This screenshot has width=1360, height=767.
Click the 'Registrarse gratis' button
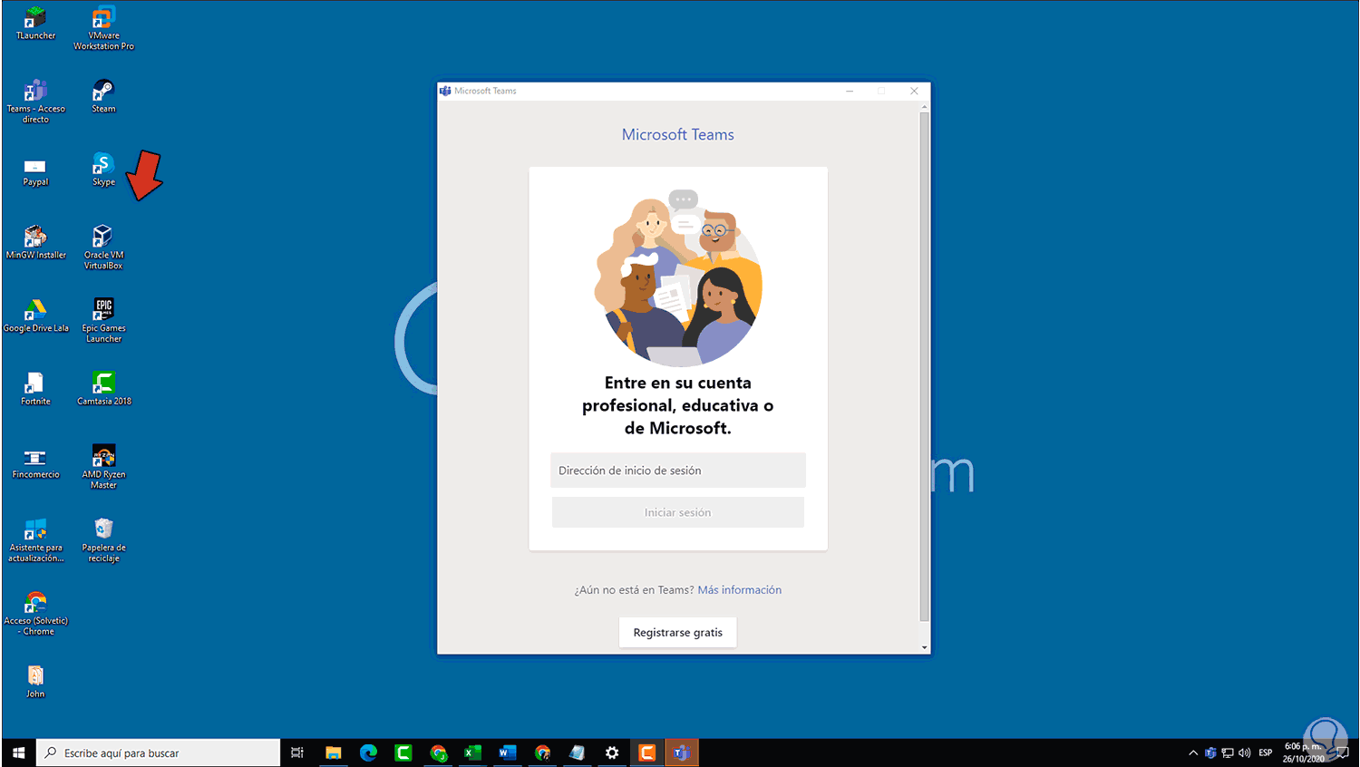pyautogui.click(x=678, y=633)
